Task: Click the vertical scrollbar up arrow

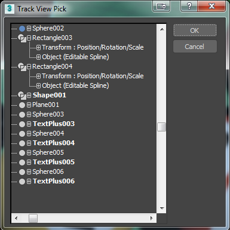Action: (162, 29)
